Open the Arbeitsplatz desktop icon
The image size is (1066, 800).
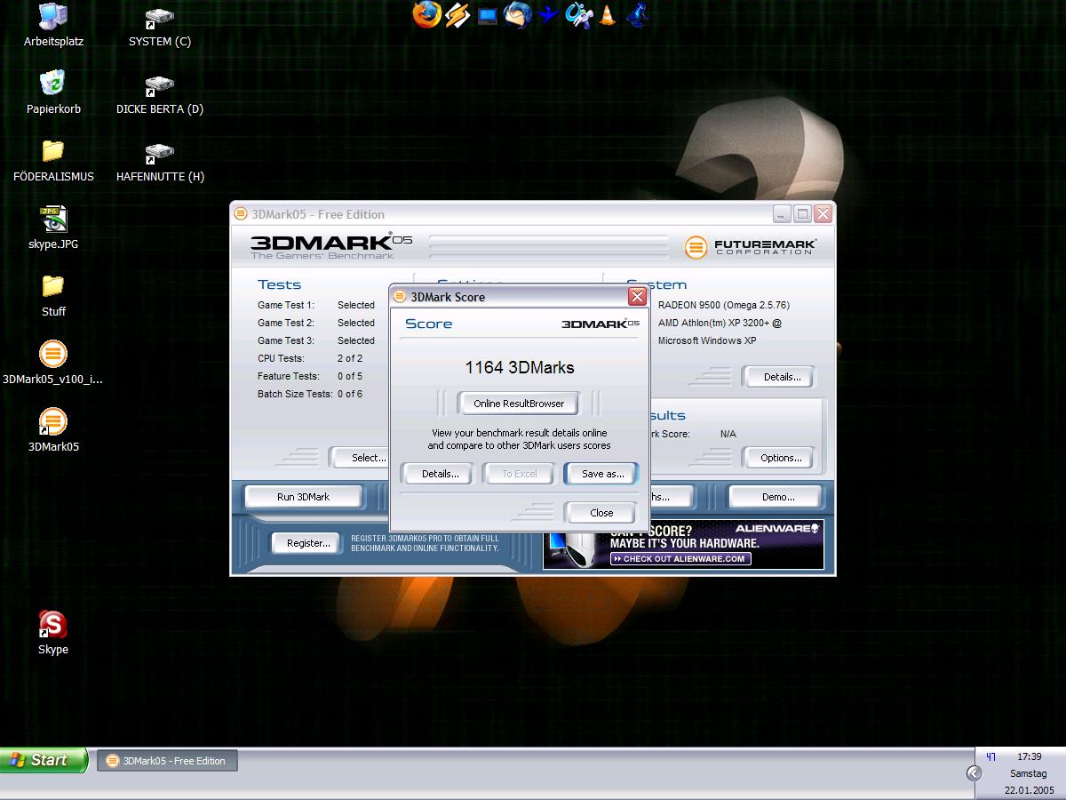pos(53,25)
